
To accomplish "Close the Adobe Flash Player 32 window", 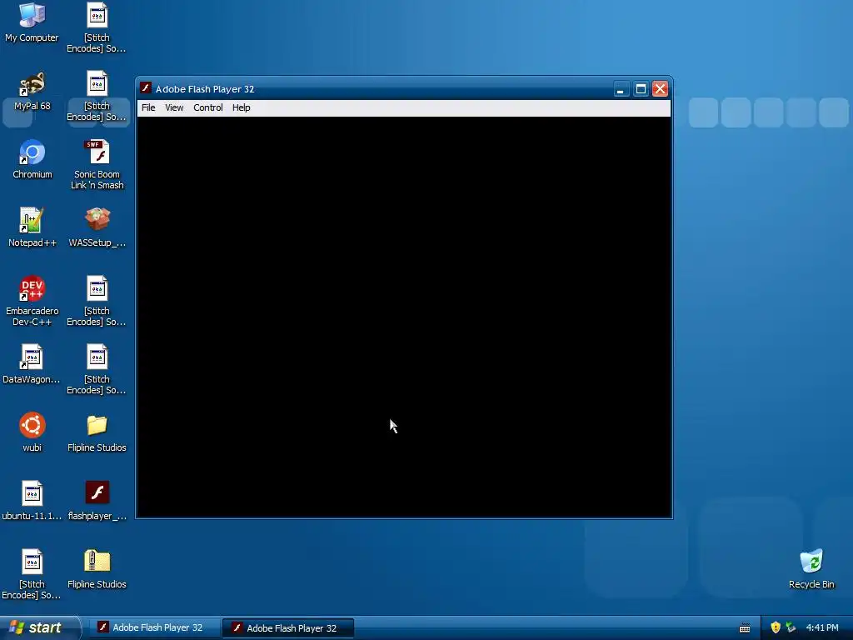I will point(661,89).
